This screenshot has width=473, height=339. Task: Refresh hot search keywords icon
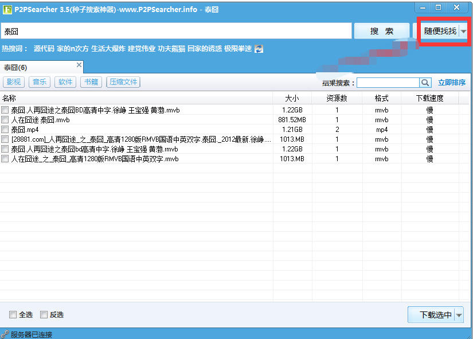259,49
